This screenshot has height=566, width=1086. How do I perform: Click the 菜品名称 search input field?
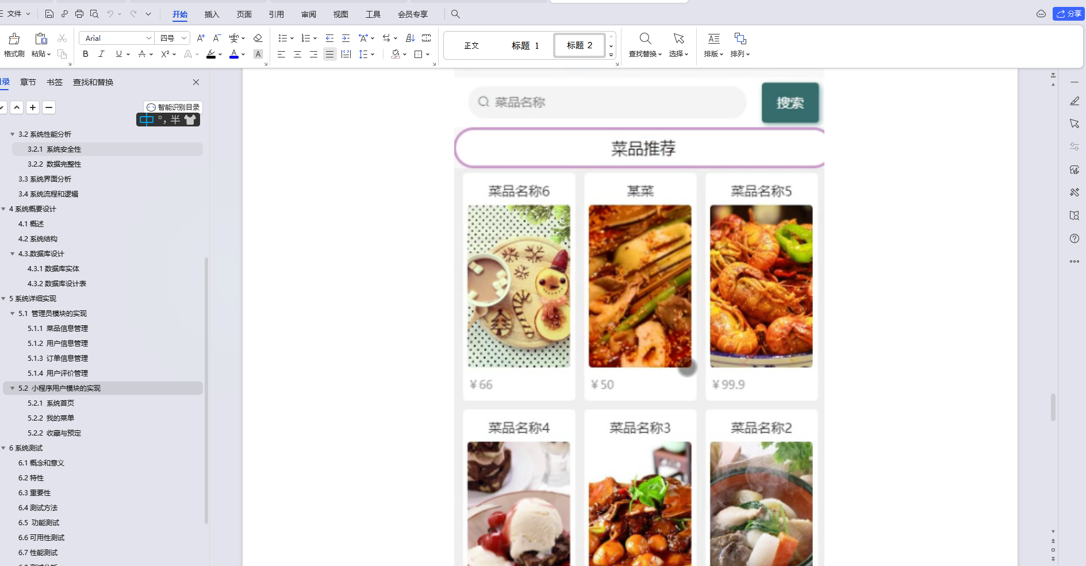(607, 102)
